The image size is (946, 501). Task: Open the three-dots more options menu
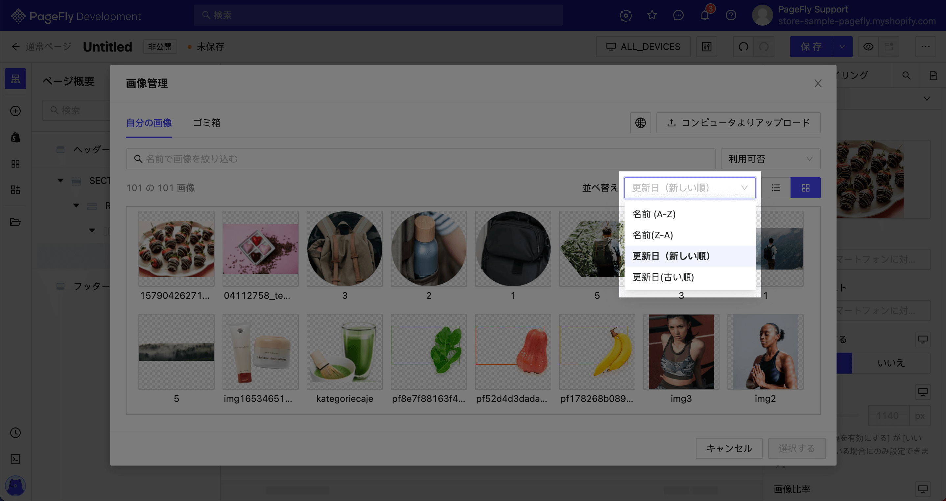(x=925, y=47)
